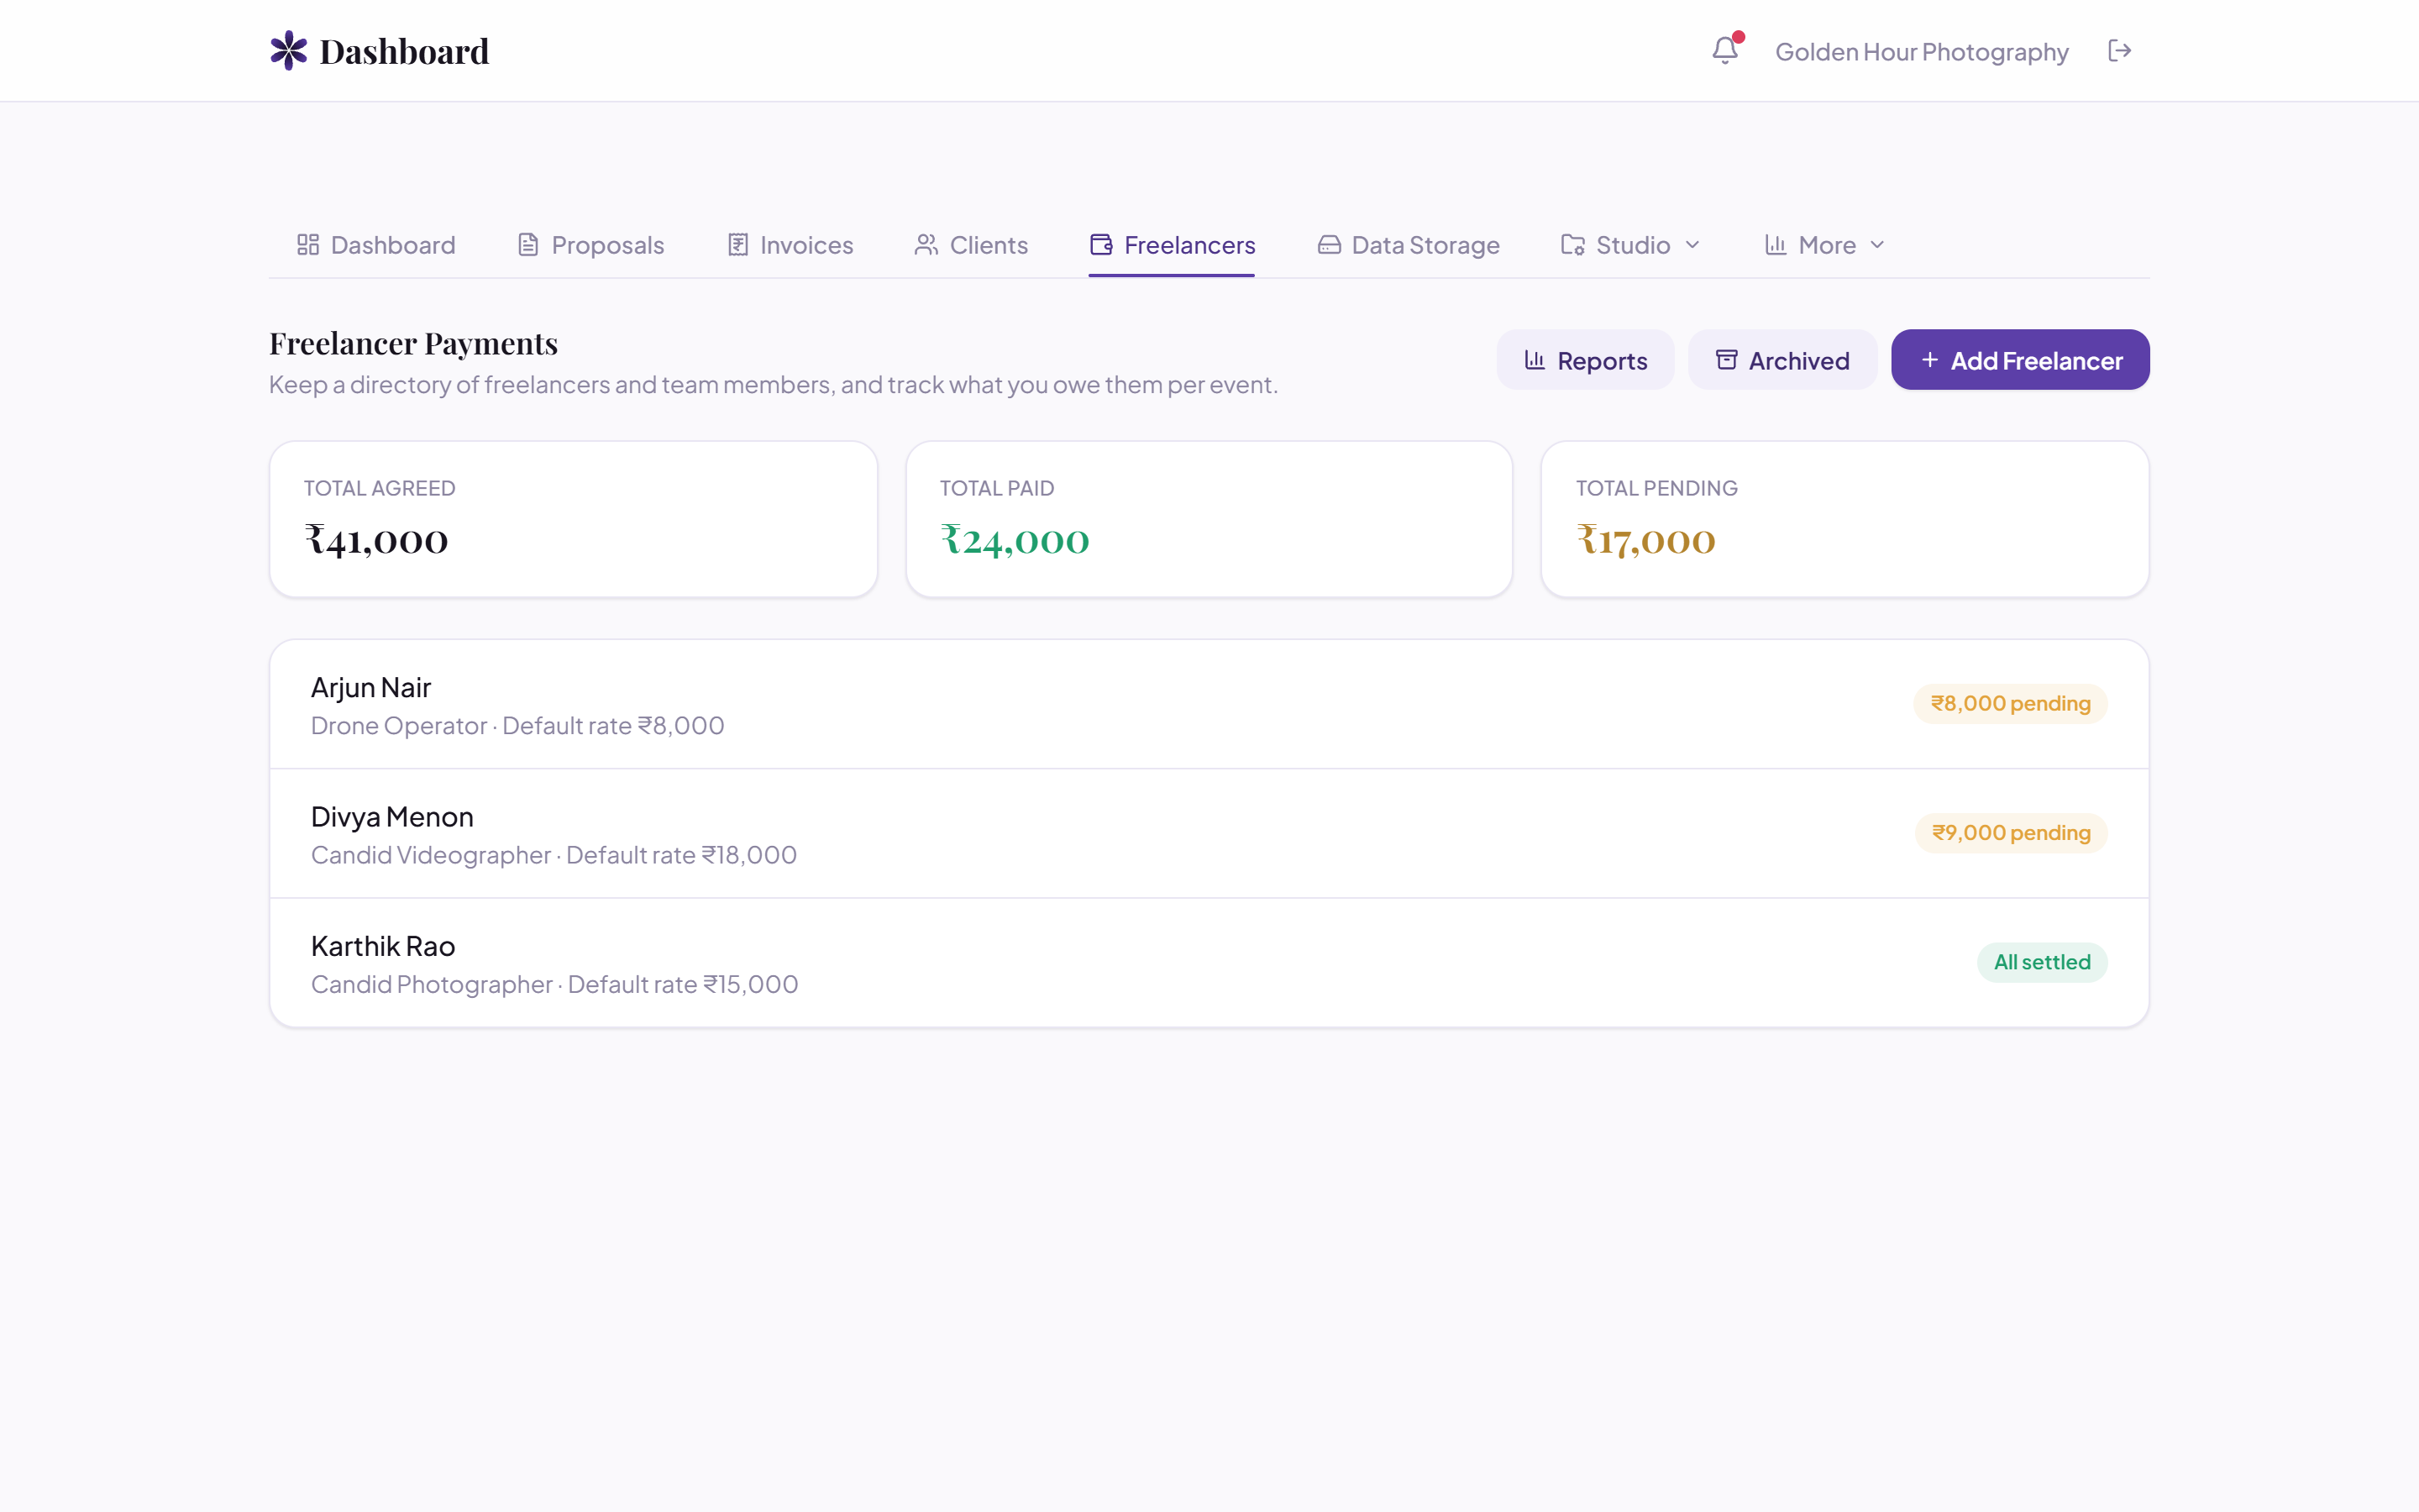Viewport: 2419px width, 1512px height.
Task: Click the Add Freelancer button
Action: pos(2020,360)
